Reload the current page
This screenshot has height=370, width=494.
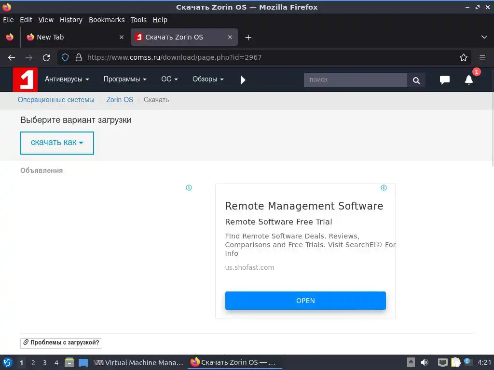coord(46,58)
